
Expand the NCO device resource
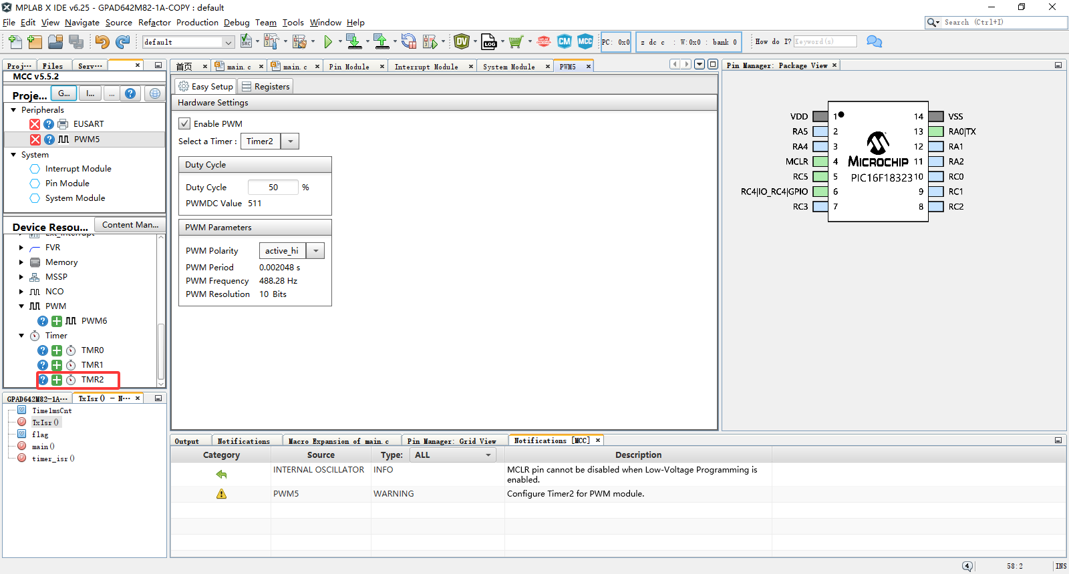click(x=21, y=292)
